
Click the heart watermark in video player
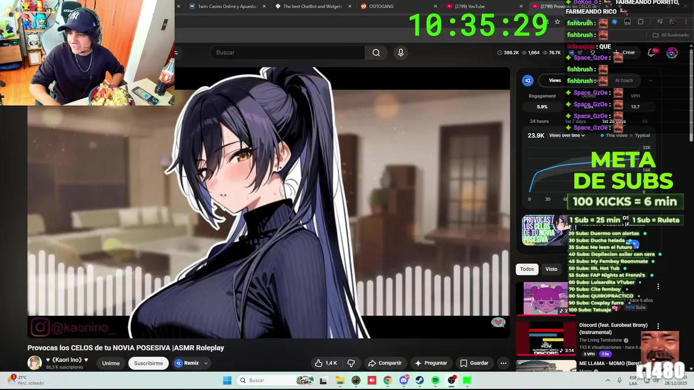[x=498, y=323]
